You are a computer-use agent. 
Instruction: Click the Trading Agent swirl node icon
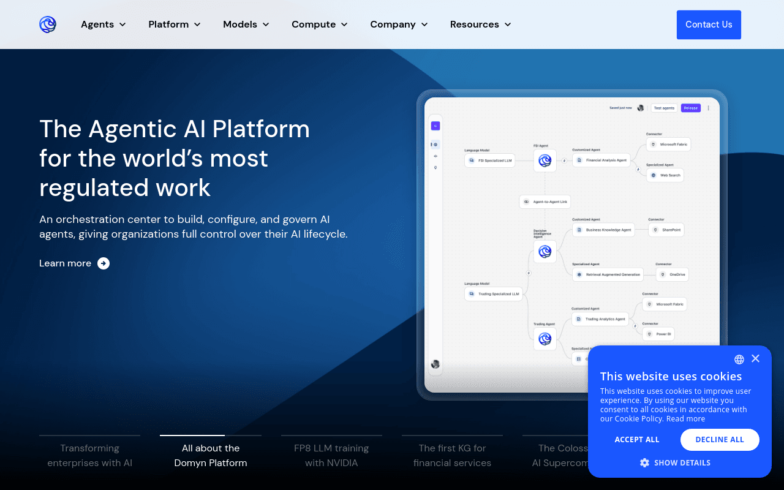click(545, 338)
